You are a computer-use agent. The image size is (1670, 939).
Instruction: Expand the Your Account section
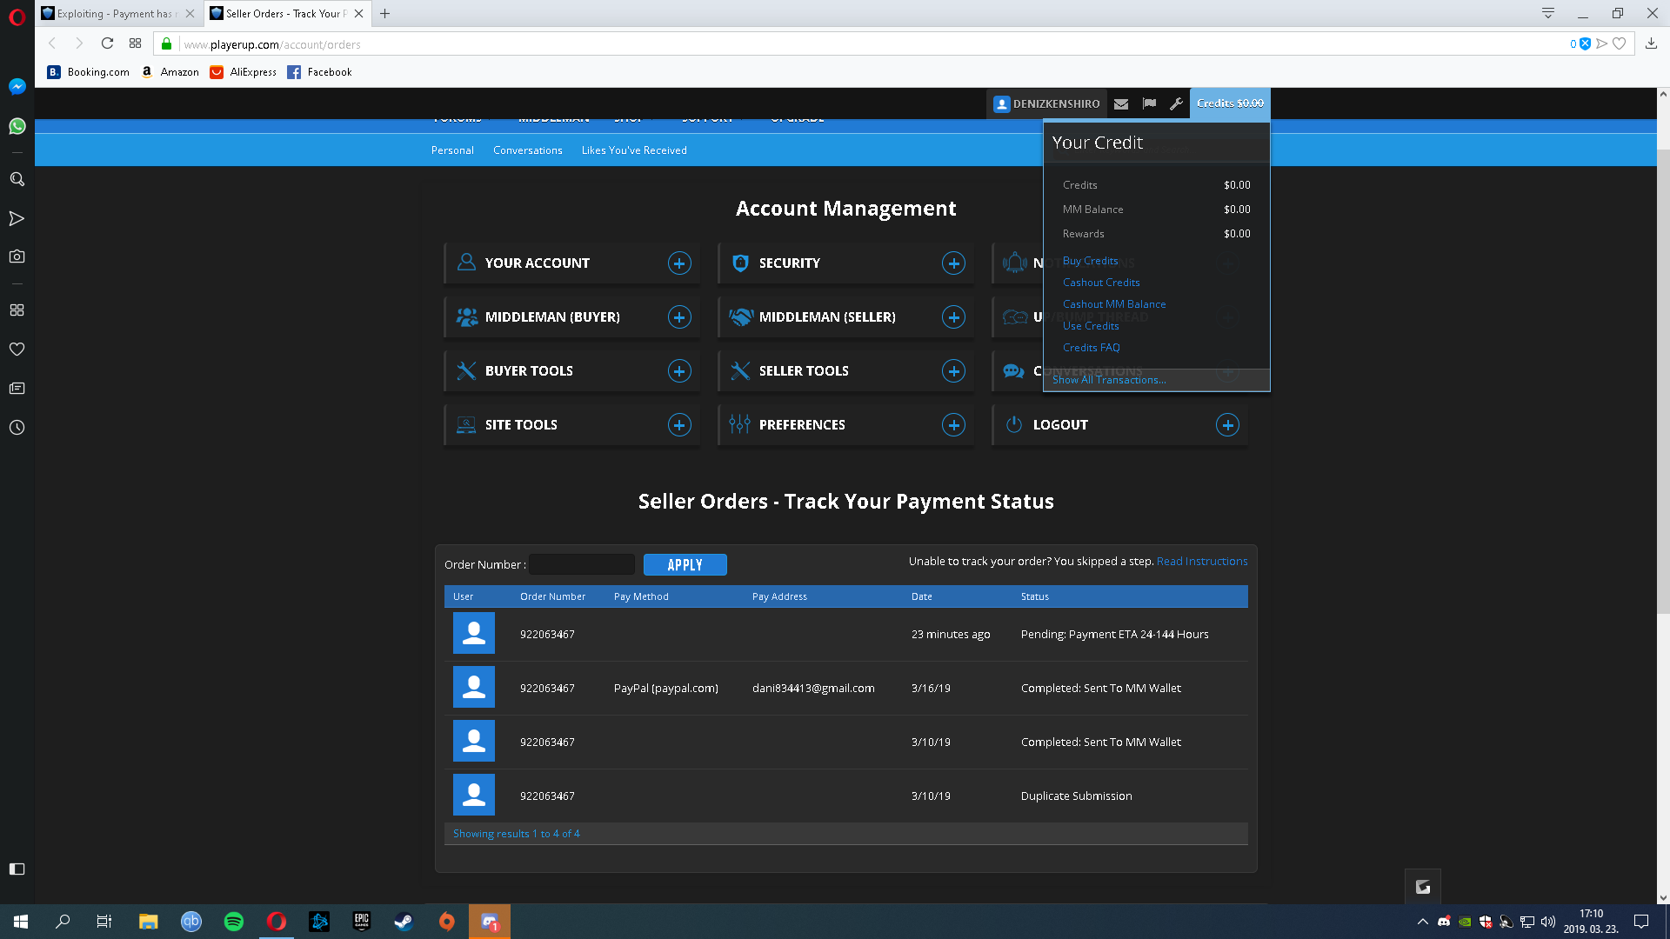(679, 263)
